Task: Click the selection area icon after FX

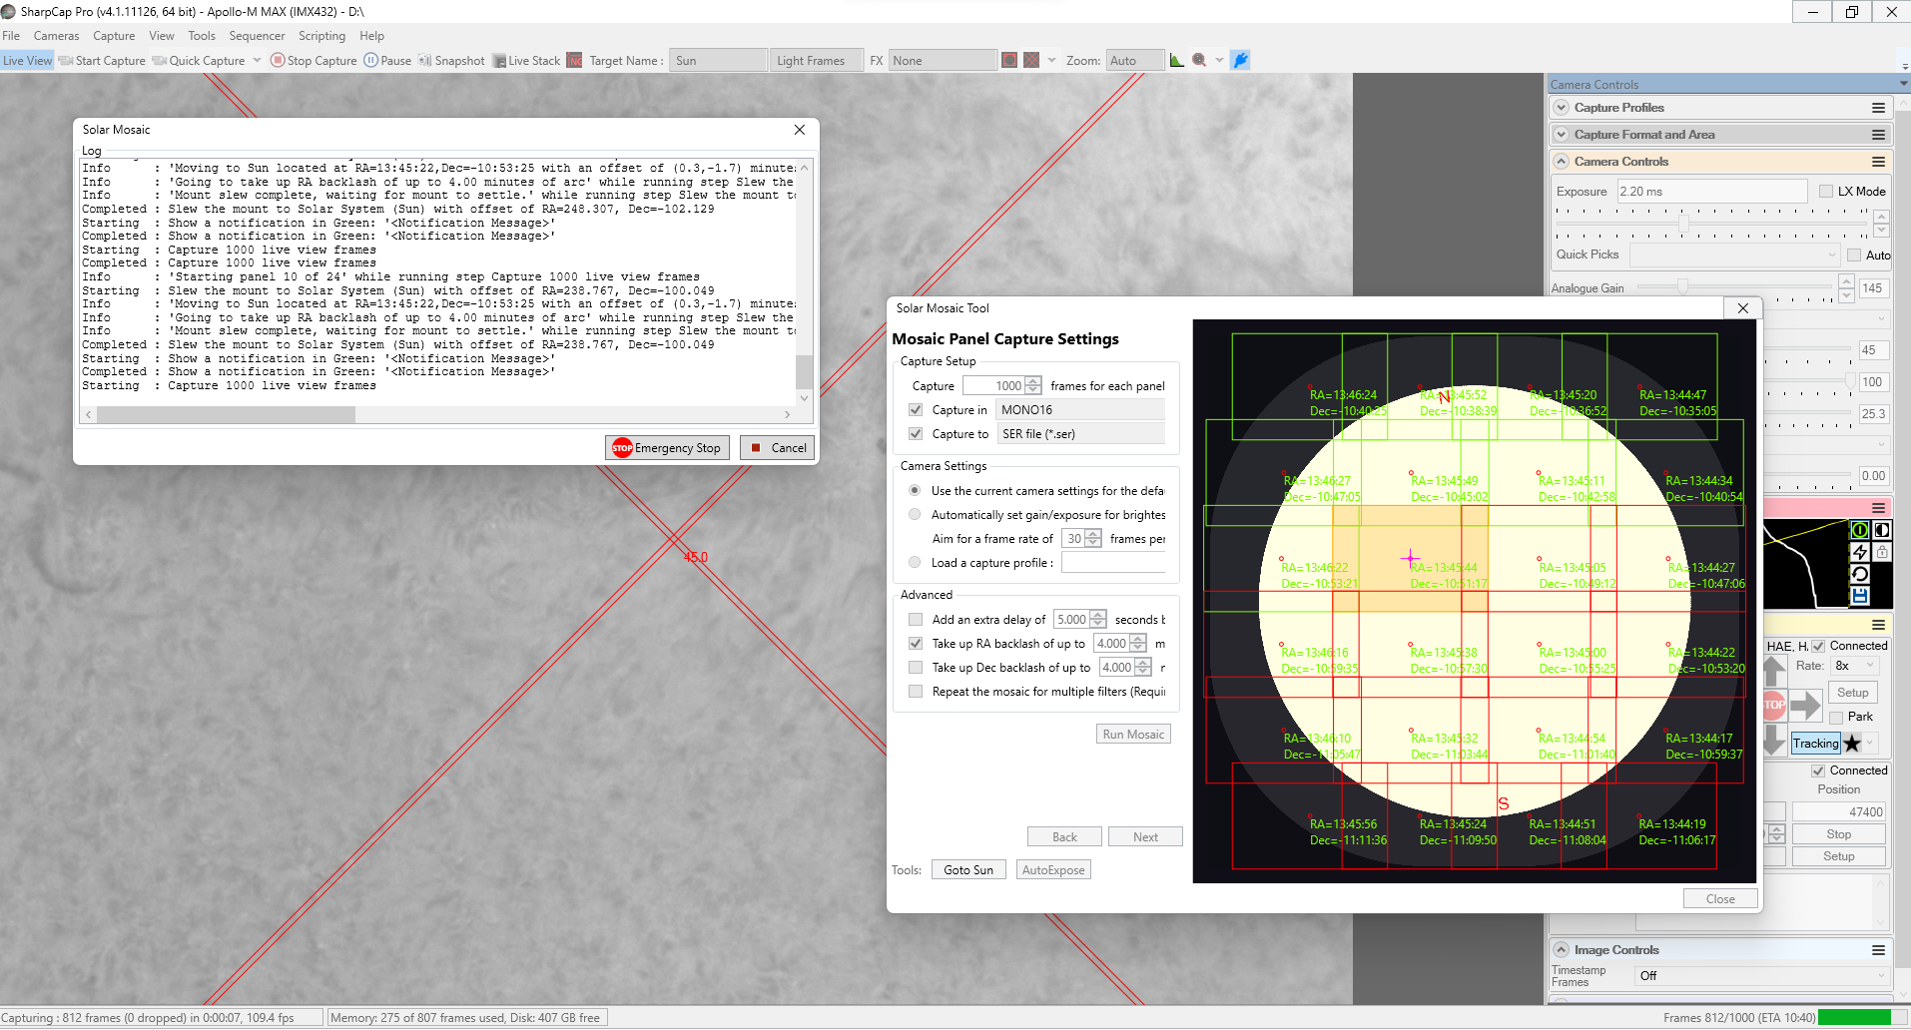Action: [x=1009, y=60]
